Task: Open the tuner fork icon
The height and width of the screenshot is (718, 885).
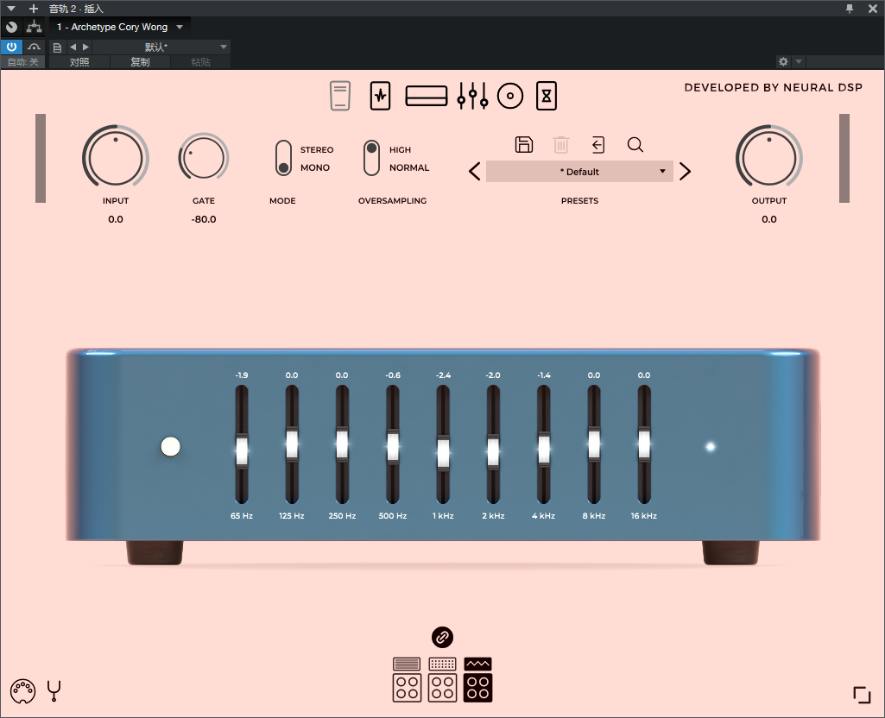Action: point(54,691)
